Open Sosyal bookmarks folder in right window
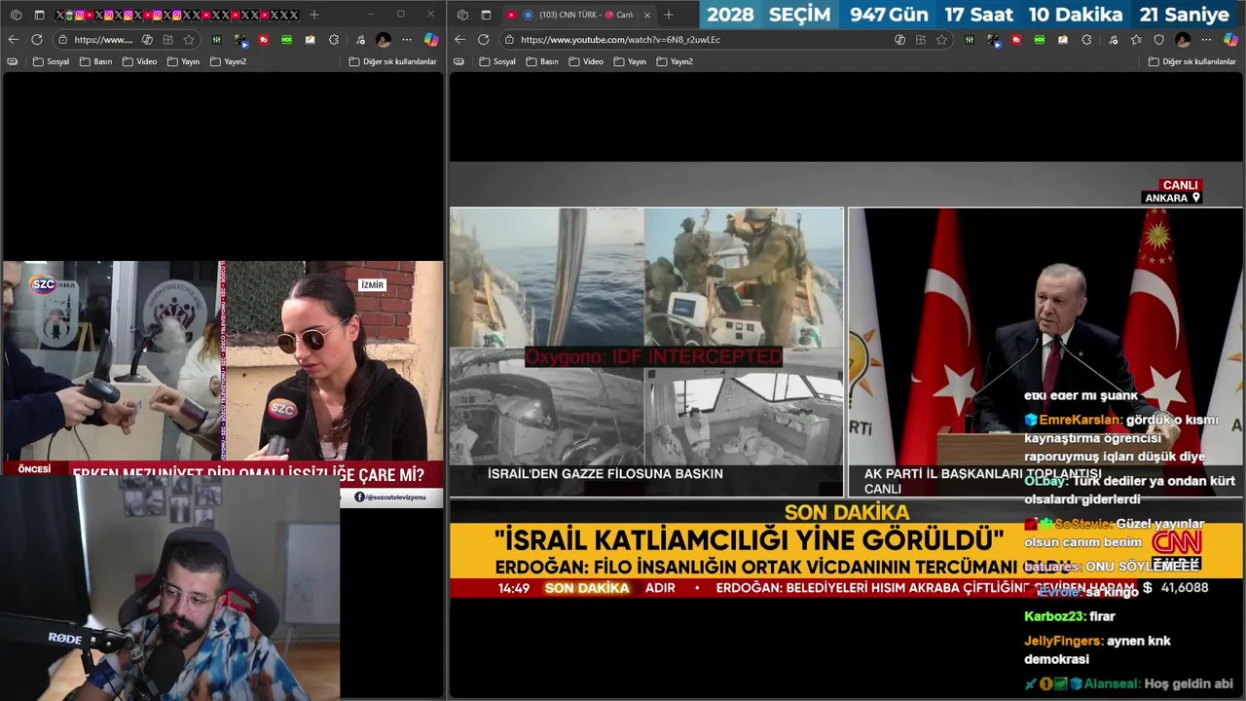Viewport: 1246px width, 701px height. 497,61
